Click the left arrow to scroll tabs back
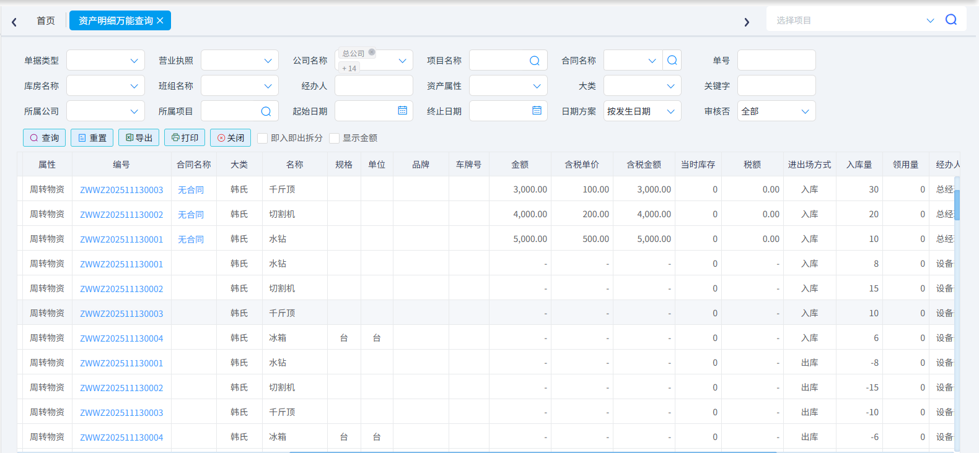Screen dimensions: 979x453 [14, 22]
